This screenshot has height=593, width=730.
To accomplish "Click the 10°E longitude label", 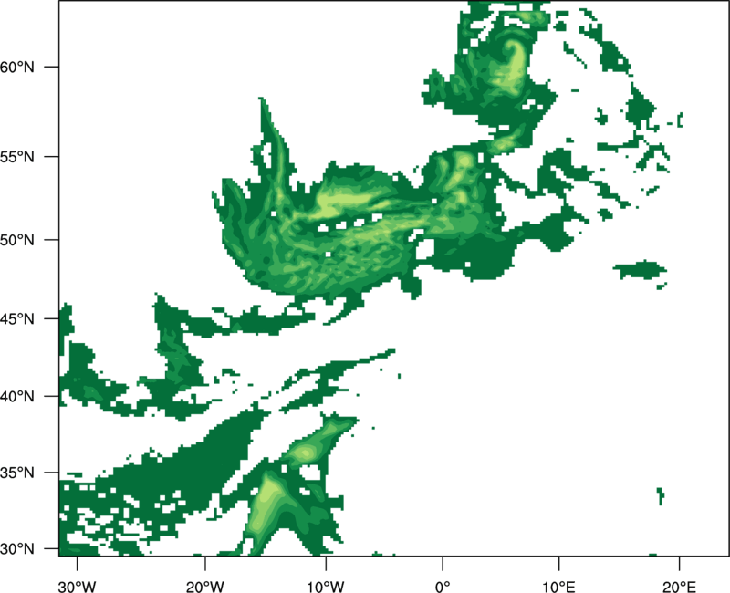I will (558, 587).
